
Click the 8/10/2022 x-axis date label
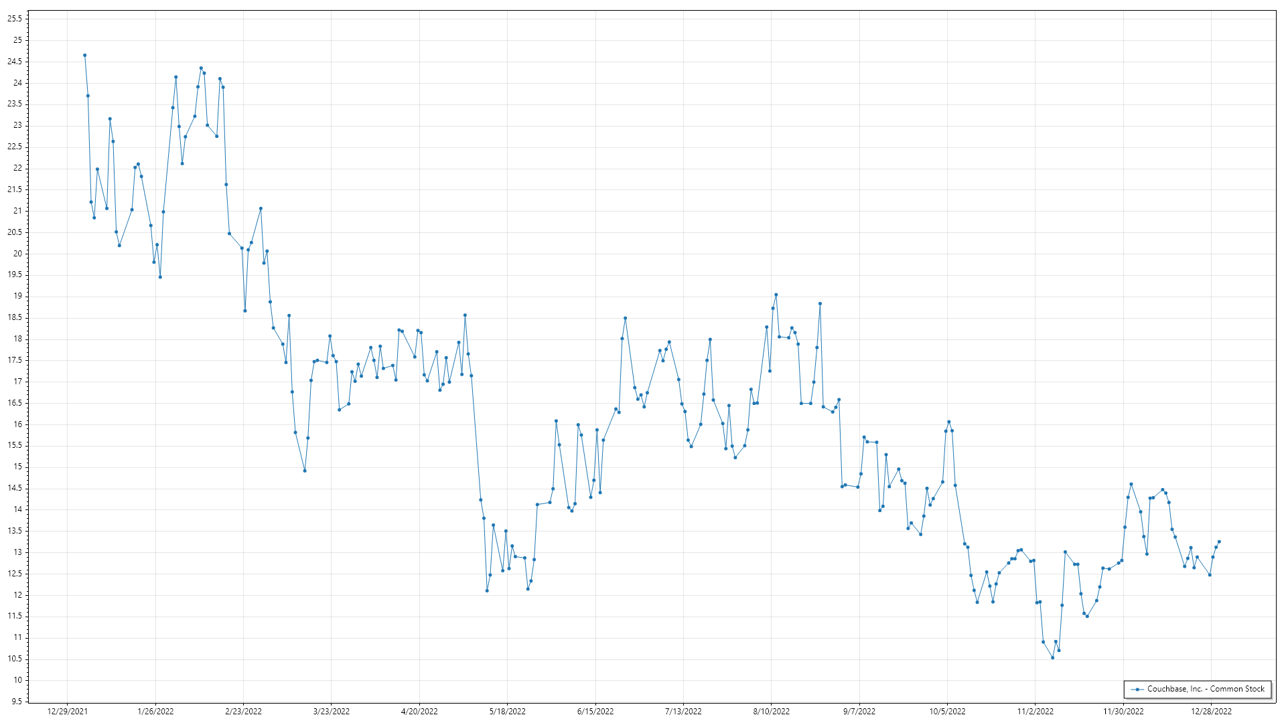pos(771,712)
